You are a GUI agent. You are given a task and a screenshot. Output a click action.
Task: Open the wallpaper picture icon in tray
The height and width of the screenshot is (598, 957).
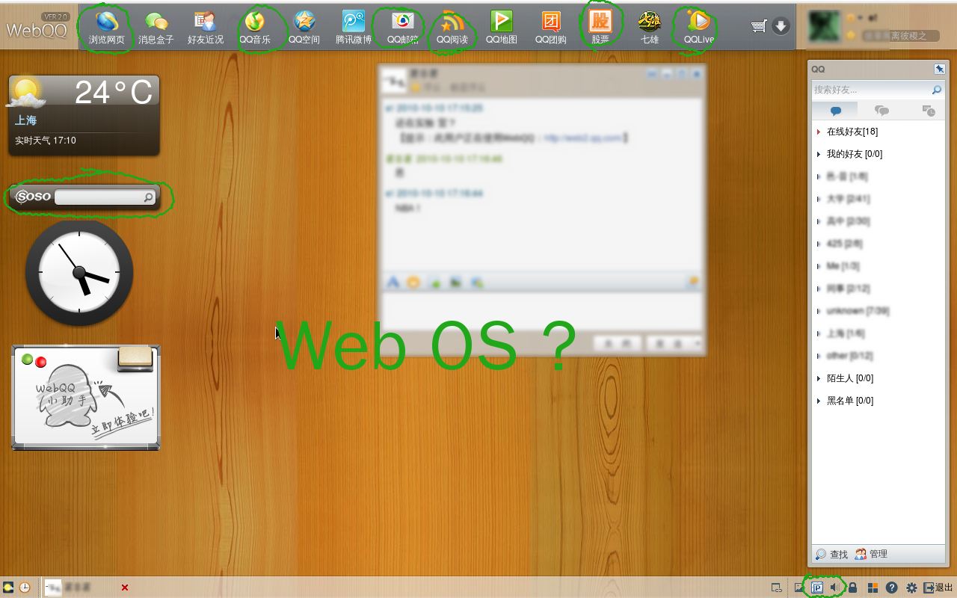point(798,588)
